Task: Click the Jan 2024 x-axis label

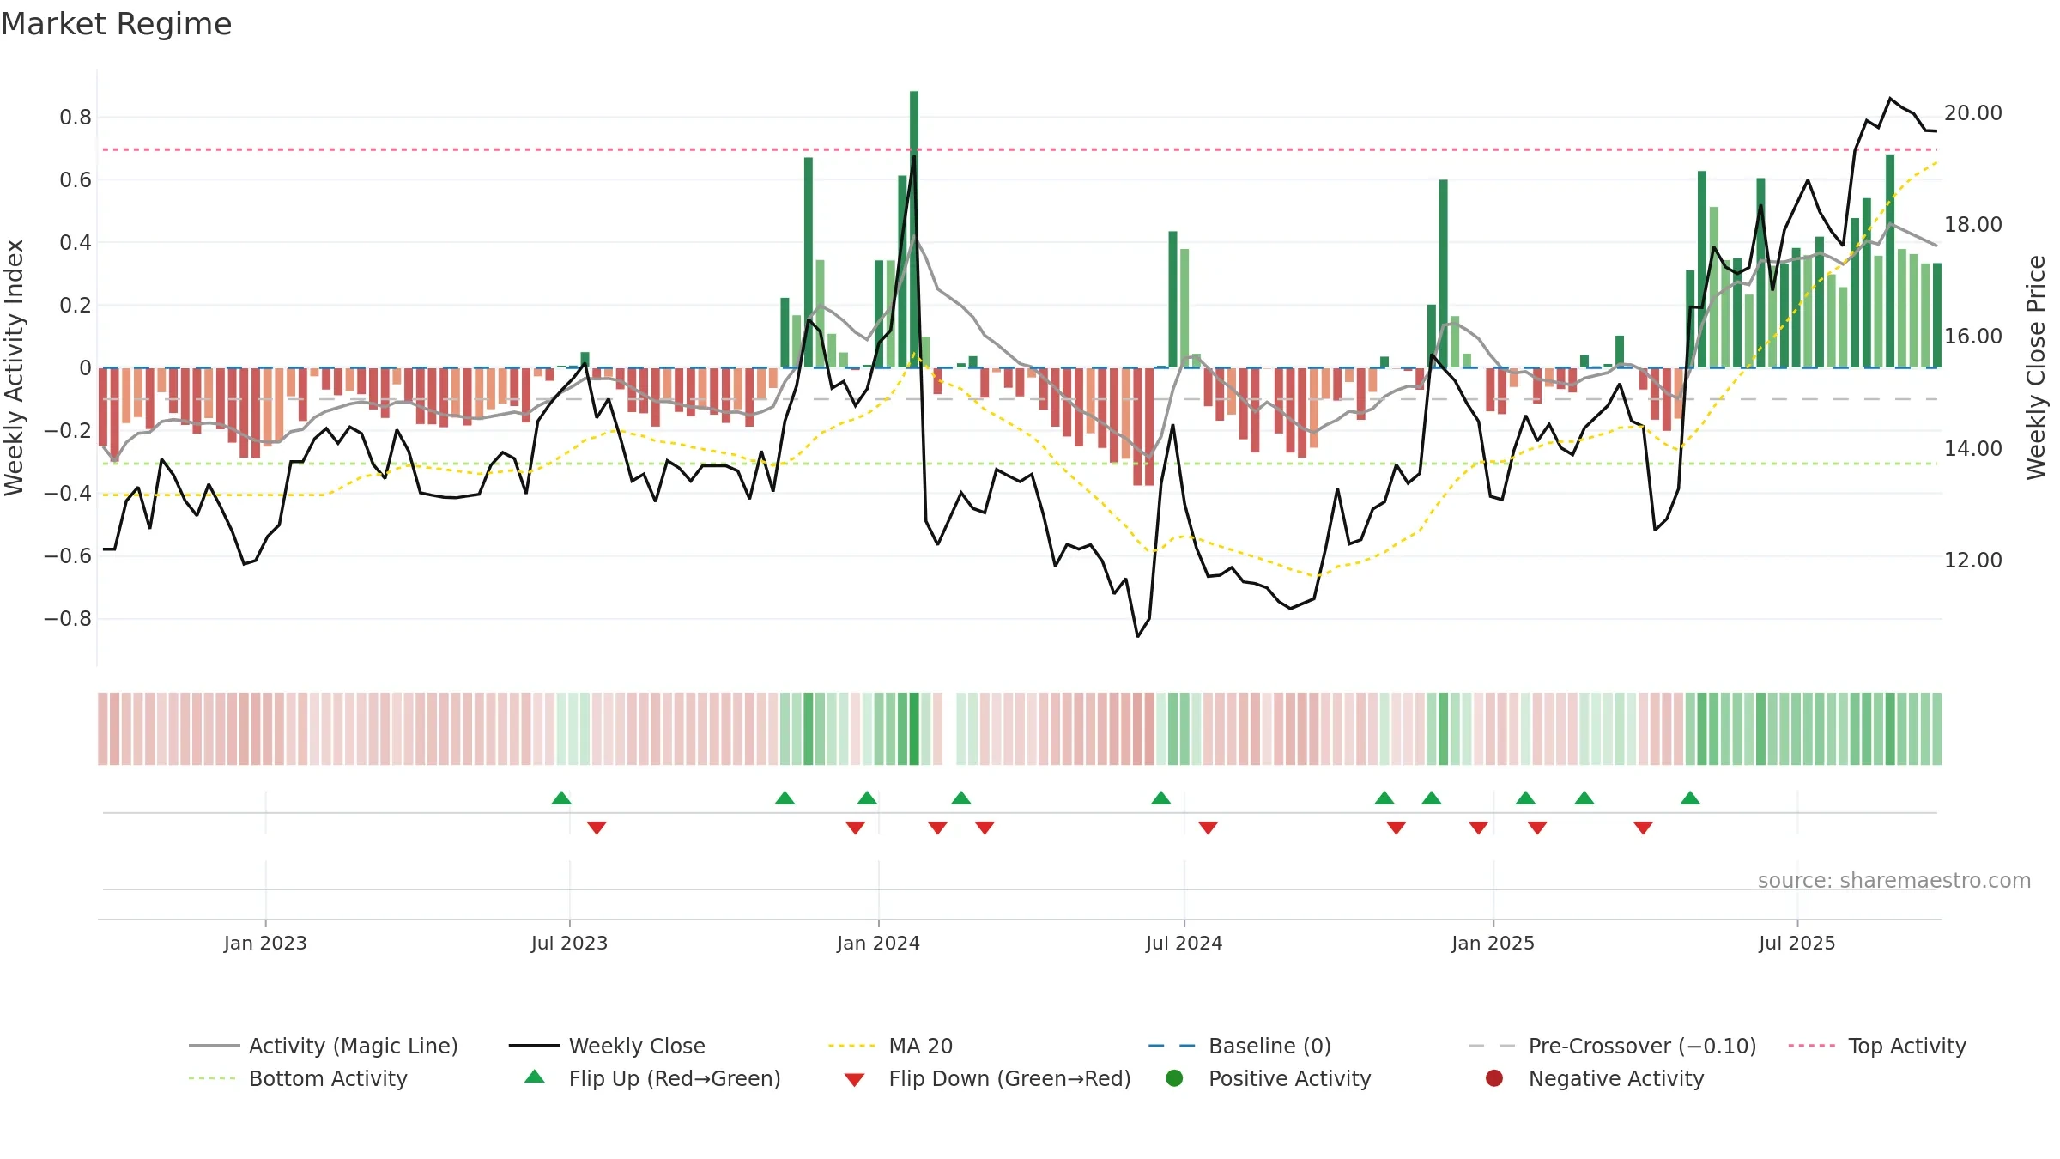Action: tap(878, 943)
